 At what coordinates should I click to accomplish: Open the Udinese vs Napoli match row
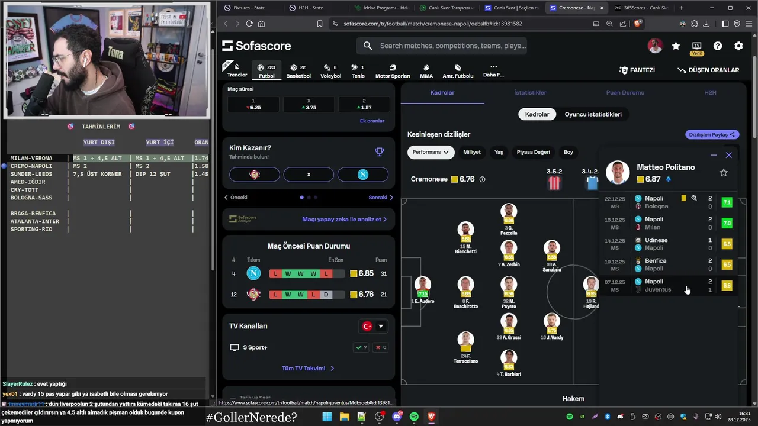pos(669,244)
